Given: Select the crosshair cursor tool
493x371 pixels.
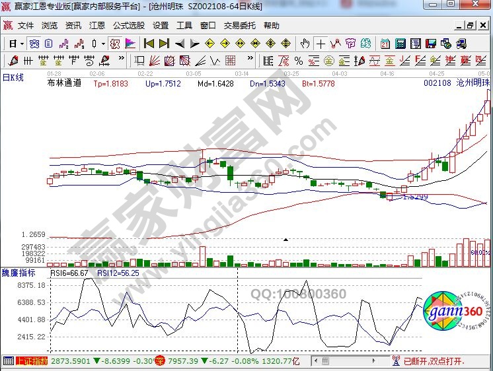Looking at the screenshot, I should pos(321,44).
